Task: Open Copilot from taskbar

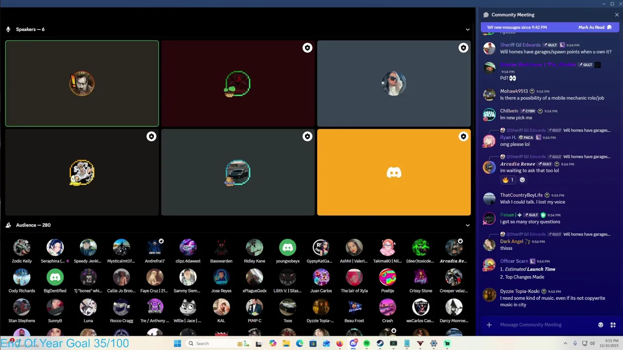Action: (273, 344)
